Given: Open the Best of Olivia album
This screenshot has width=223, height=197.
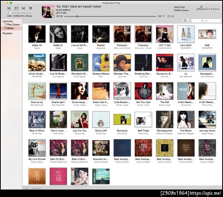Looking at the screenshot, I should coord(37,119).
